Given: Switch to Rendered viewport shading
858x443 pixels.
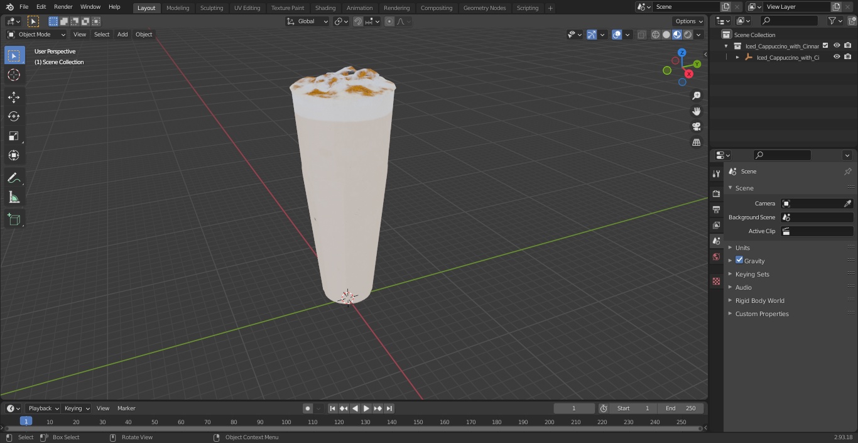Looking at the screenshot, I should tap(688, 35).
